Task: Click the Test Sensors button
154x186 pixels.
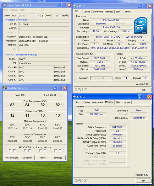Action: coord(12,158)
